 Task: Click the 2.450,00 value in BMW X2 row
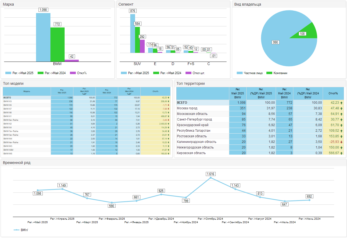(163, 124)
